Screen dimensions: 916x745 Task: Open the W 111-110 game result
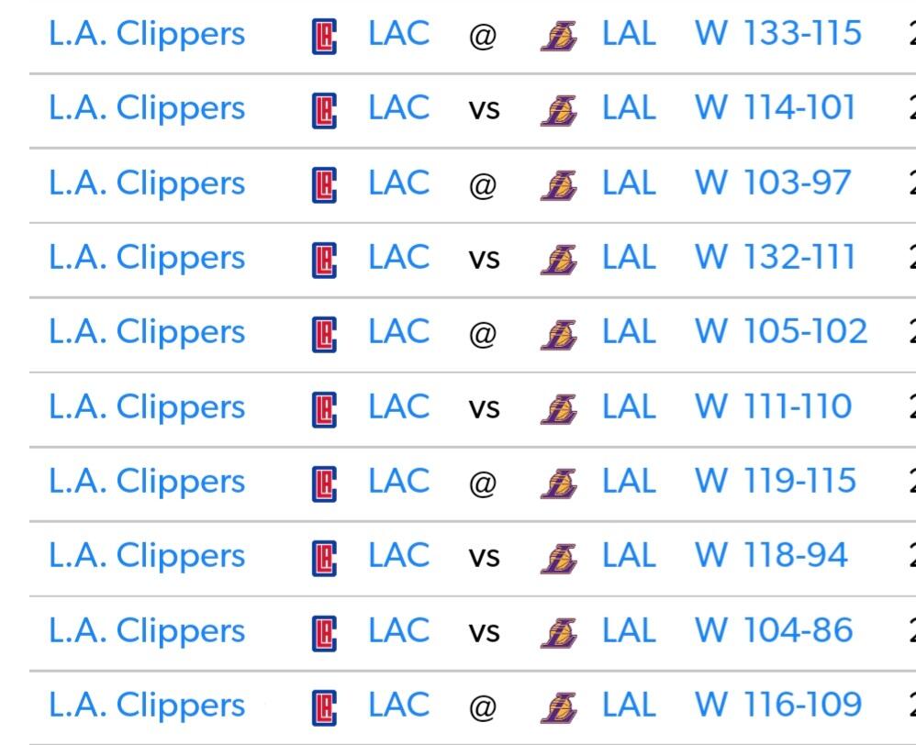tap(773, 406)
